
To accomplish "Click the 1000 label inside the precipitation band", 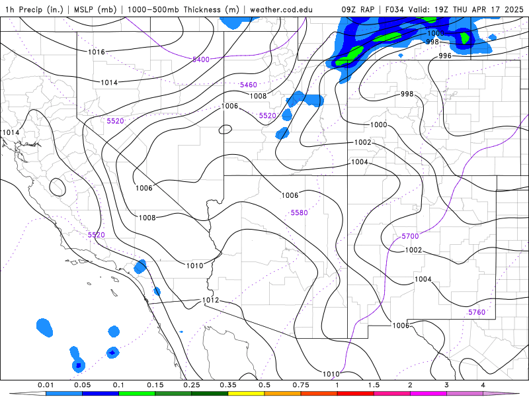I will pyautogui.click(x=436, y=33).
